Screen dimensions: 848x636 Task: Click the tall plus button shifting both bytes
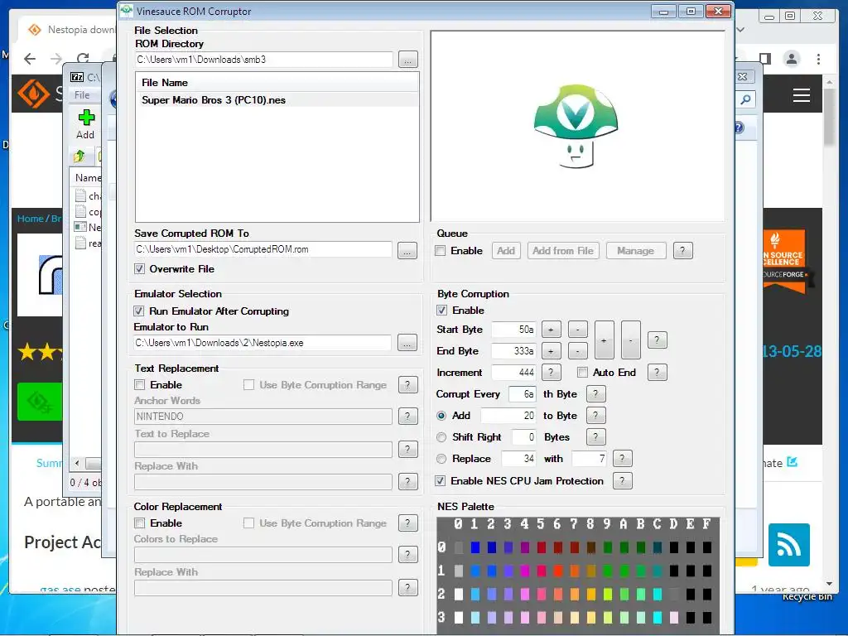tap(604, 340)
